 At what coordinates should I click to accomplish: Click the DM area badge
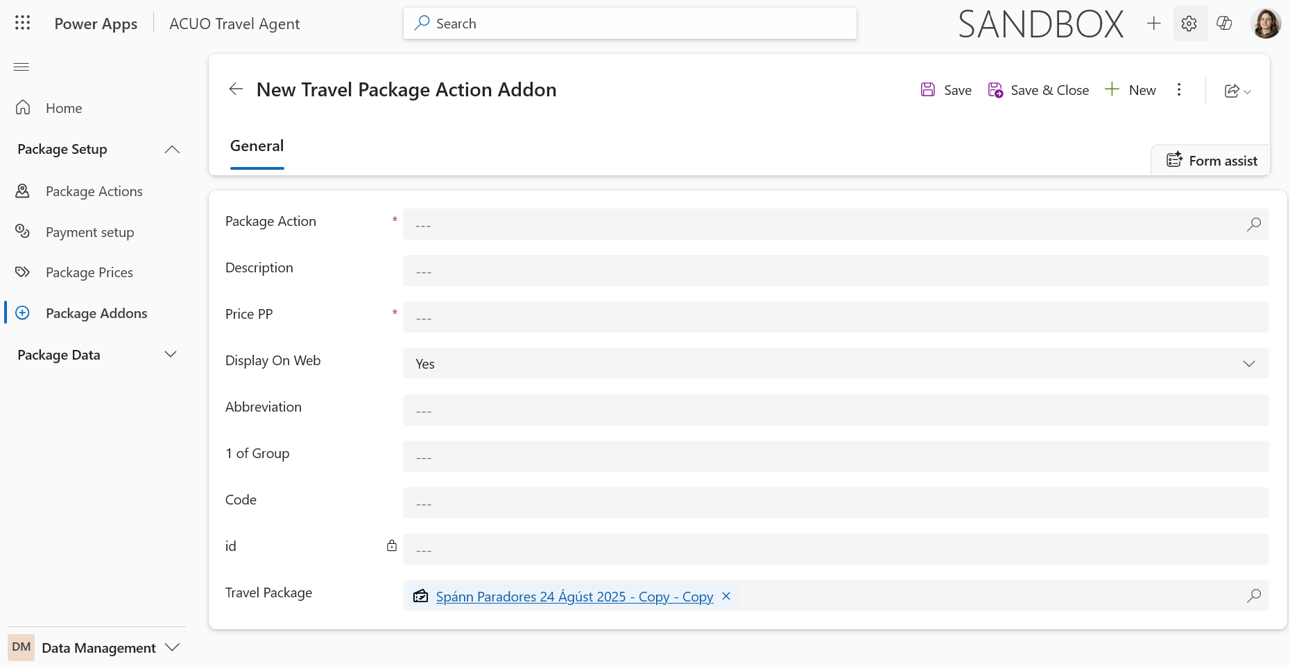21,647
